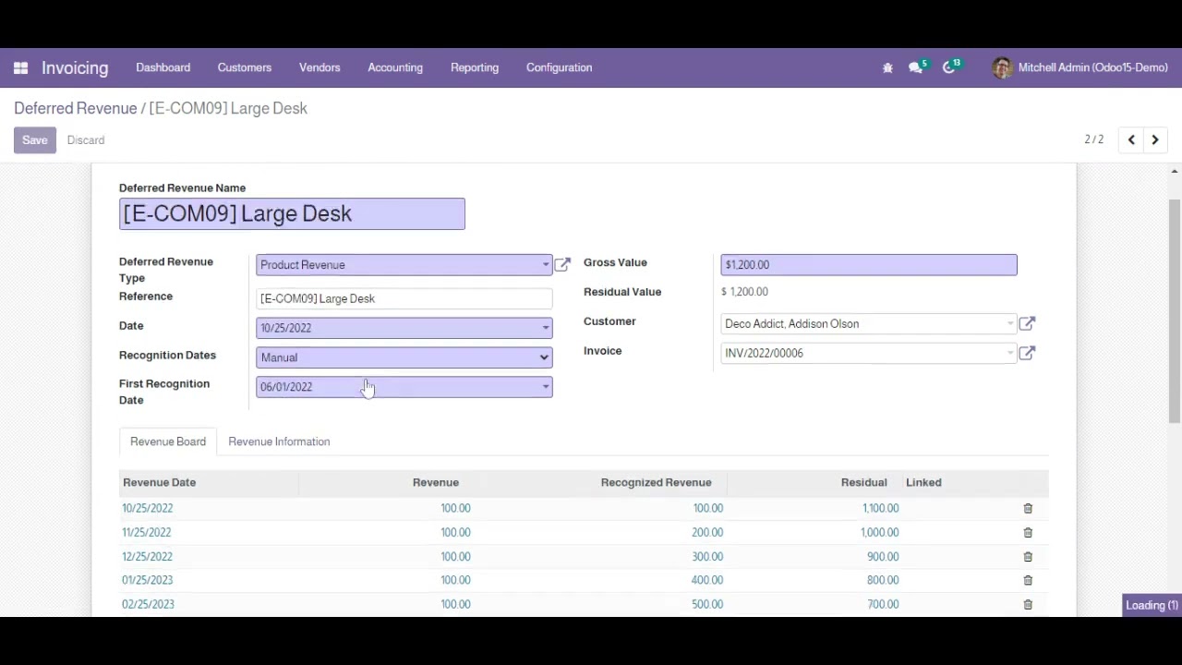Expand Deferred Revenue Type dropdown
Viewport: 1182px width, 665px height.
click(545, 265)
